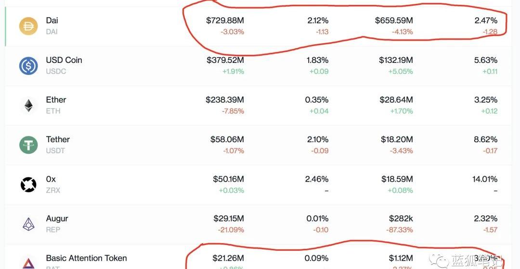Click the Tether logo icon
520x269 pixels.
(28, 145)
